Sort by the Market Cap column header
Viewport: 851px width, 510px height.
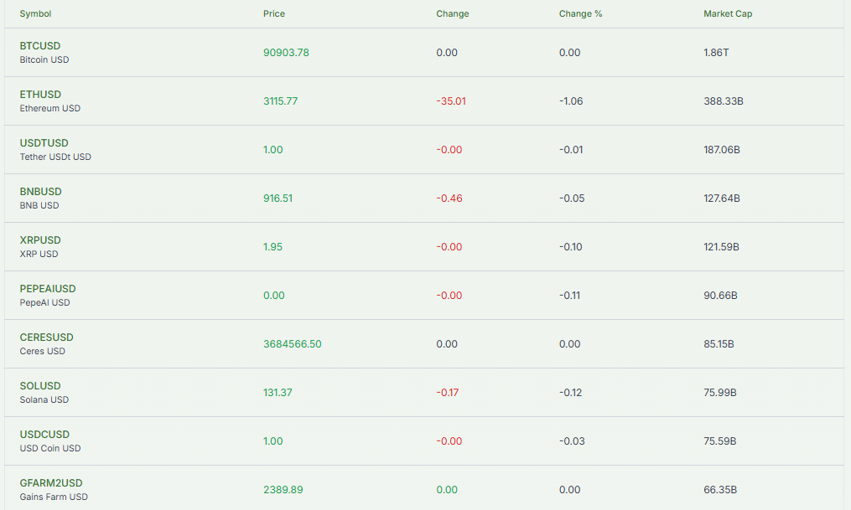point(728,13)
